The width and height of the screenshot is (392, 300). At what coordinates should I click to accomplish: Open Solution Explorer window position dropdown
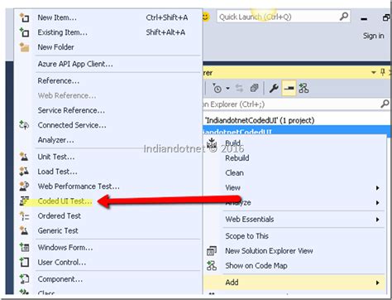click(374, 73)
